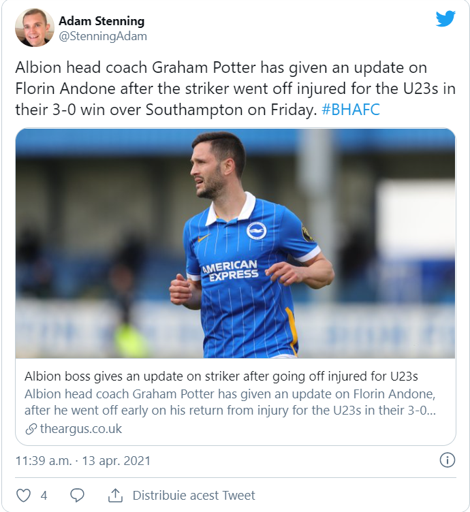Open the tweet info circle icon

(x=447, y=460)
